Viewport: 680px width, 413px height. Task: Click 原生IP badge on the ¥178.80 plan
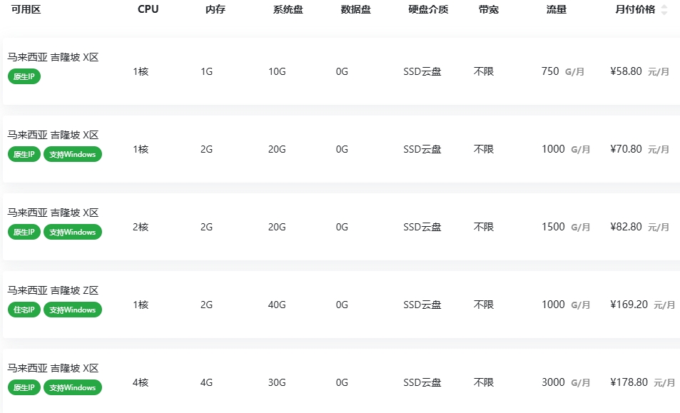[24, 387]
